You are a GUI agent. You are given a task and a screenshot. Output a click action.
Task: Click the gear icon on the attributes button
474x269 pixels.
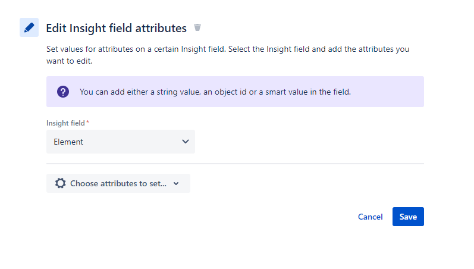[x=60, y=183]
